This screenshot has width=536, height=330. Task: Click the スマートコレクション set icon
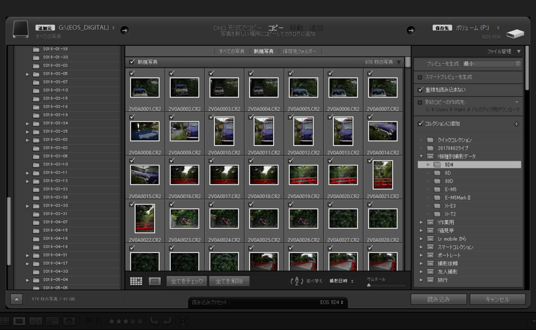(430, 247)
